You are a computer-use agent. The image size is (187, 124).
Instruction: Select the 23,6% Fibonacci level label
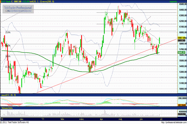[x=8, y=32]
